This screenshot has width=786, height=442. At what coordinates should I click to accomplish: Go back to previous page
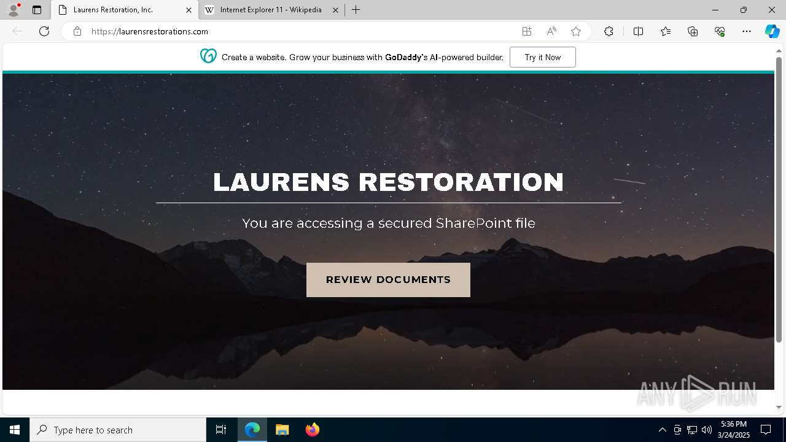pos(17,31)
